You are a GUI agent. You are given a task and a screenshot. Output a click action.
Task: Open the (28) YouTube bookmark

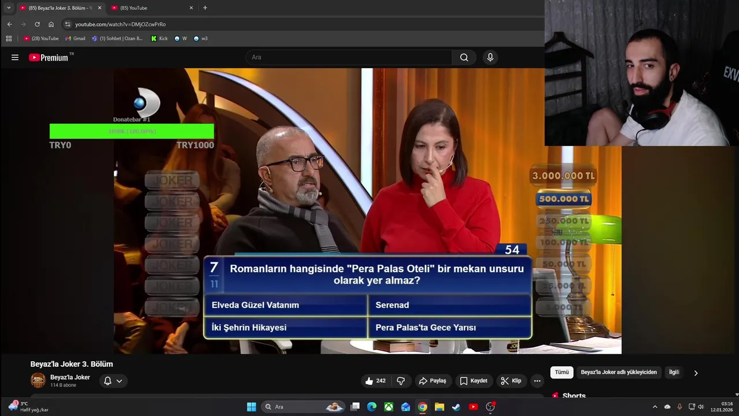click(x=41, y=39)
